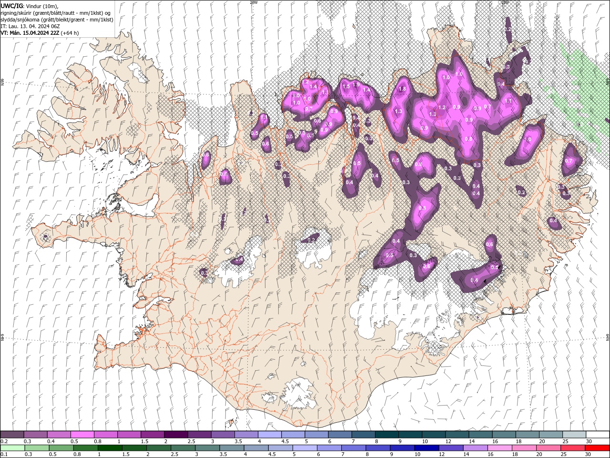Click the bold UWC/IG title text

tap(12, 6)
